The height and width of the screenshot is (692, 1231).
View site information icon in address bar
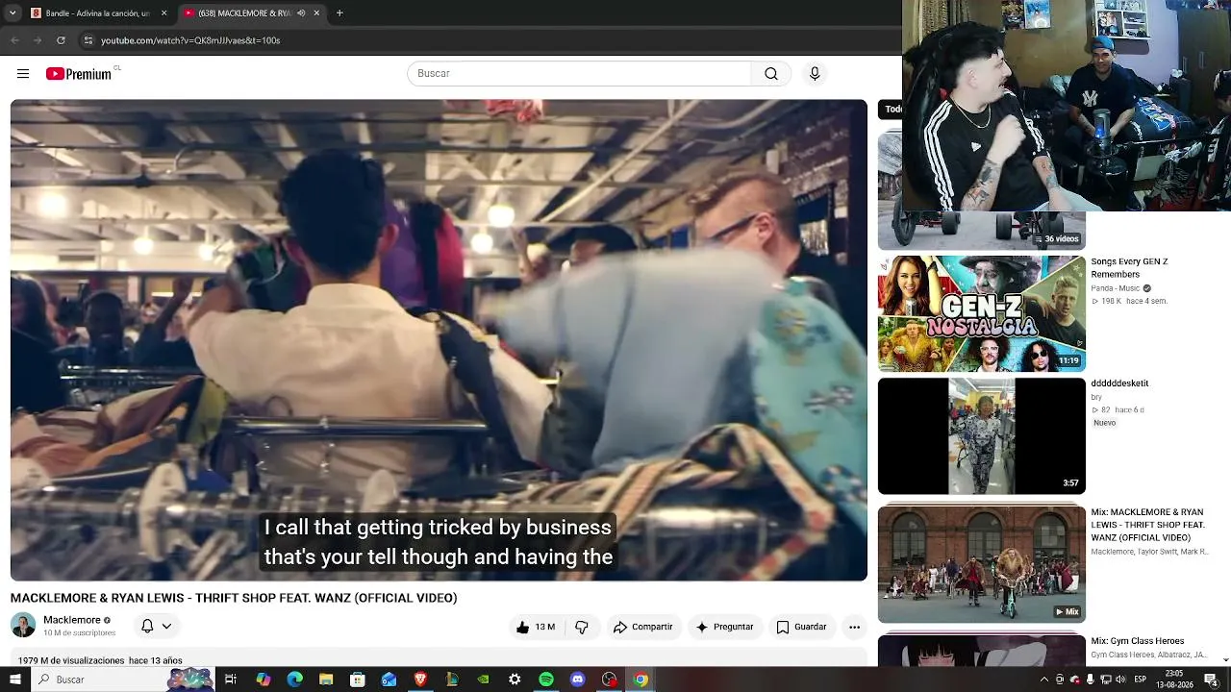pos(88,40)
